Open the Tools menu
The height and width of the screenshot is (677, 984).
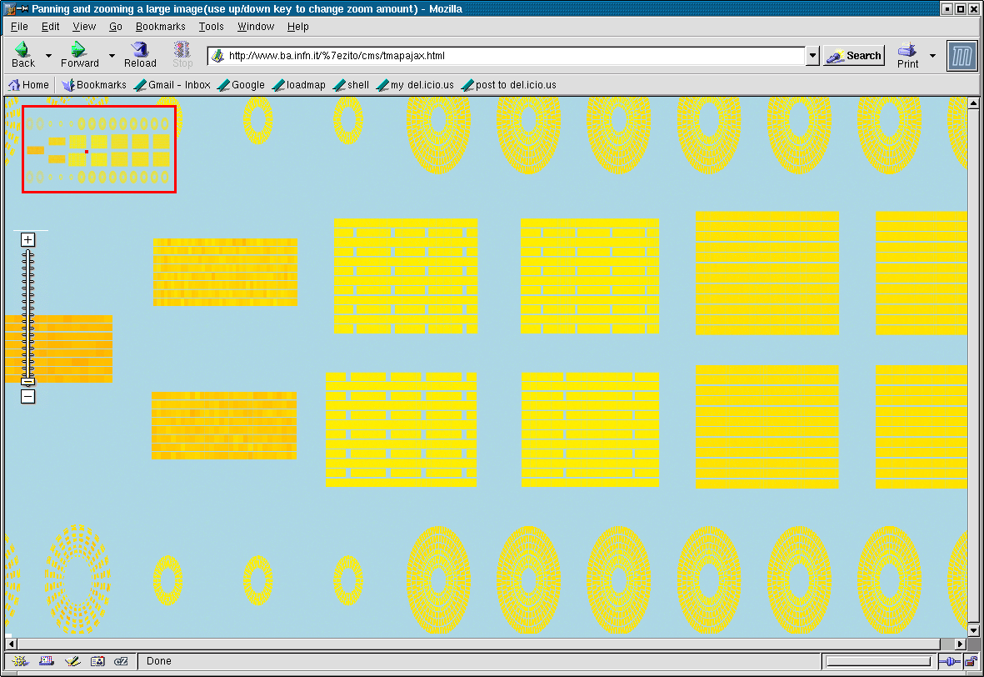(212, 27)
